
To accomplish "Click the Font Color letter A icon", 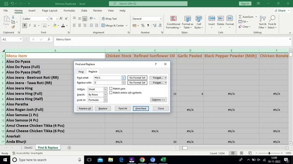I will coord(63,26).
